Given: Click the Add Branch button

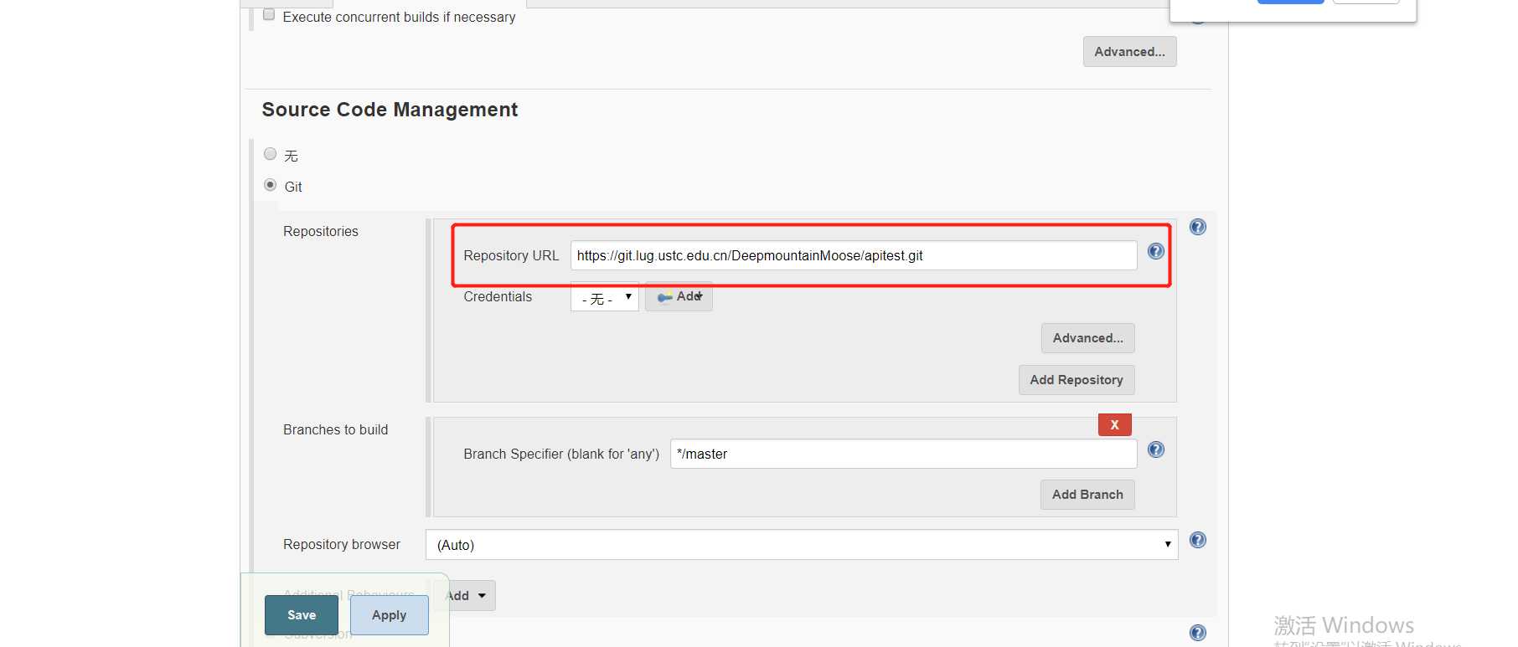Looking at the screenshot, I should pyautogui.click(x=1087, y=495).
